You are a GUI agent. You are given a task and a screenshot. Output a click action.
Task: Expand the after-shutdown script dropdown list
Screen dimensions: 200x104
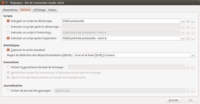click(x=183, y=38)
